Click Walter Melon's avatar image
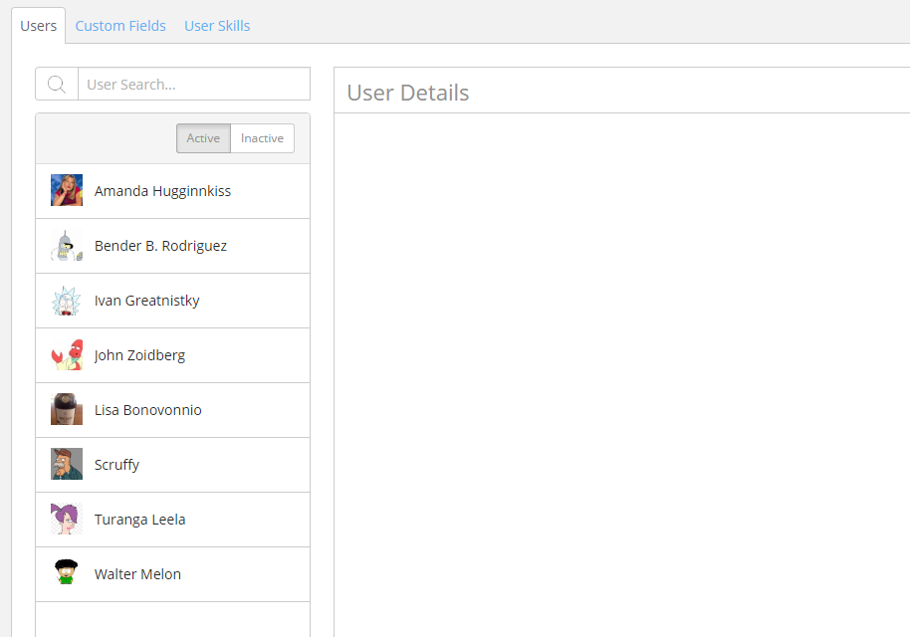This screenshot has width=910, height=637. coord(66,573)
